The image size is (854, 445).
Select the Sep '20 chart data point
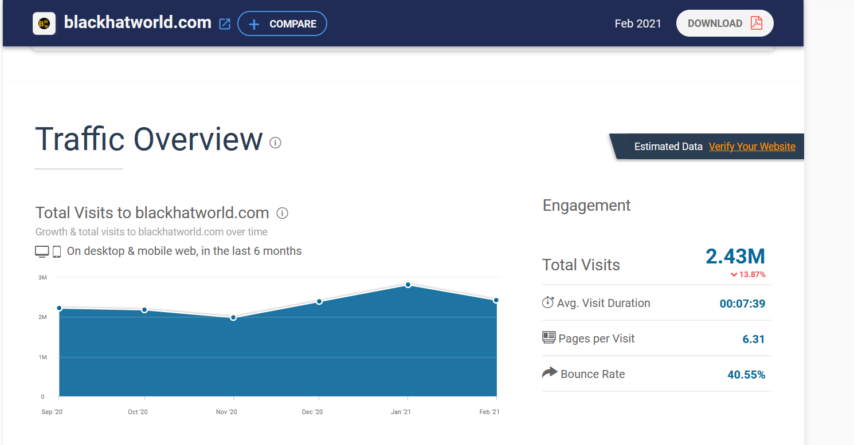59,308
